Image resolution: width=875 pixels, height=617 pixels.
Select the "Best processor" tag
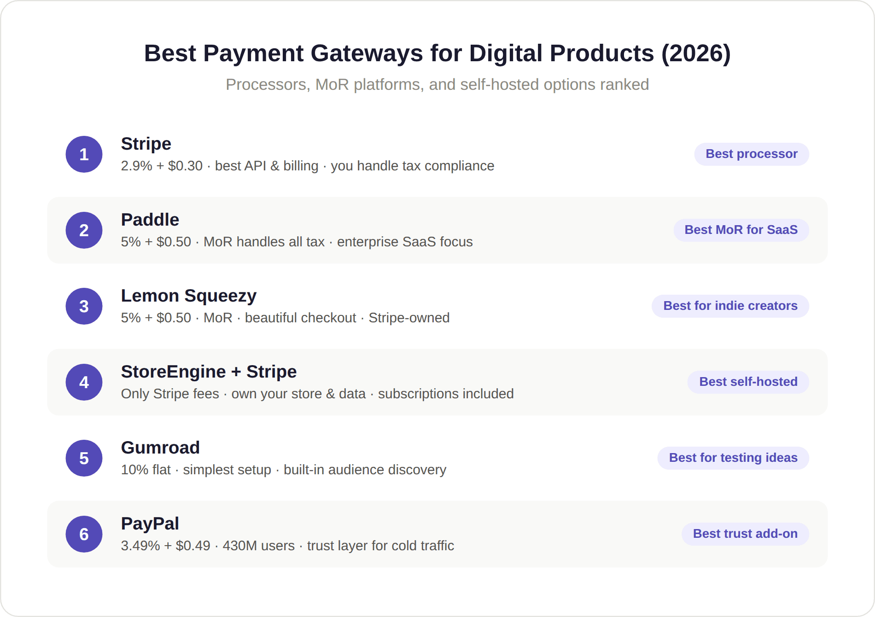(x=752, y=154)
